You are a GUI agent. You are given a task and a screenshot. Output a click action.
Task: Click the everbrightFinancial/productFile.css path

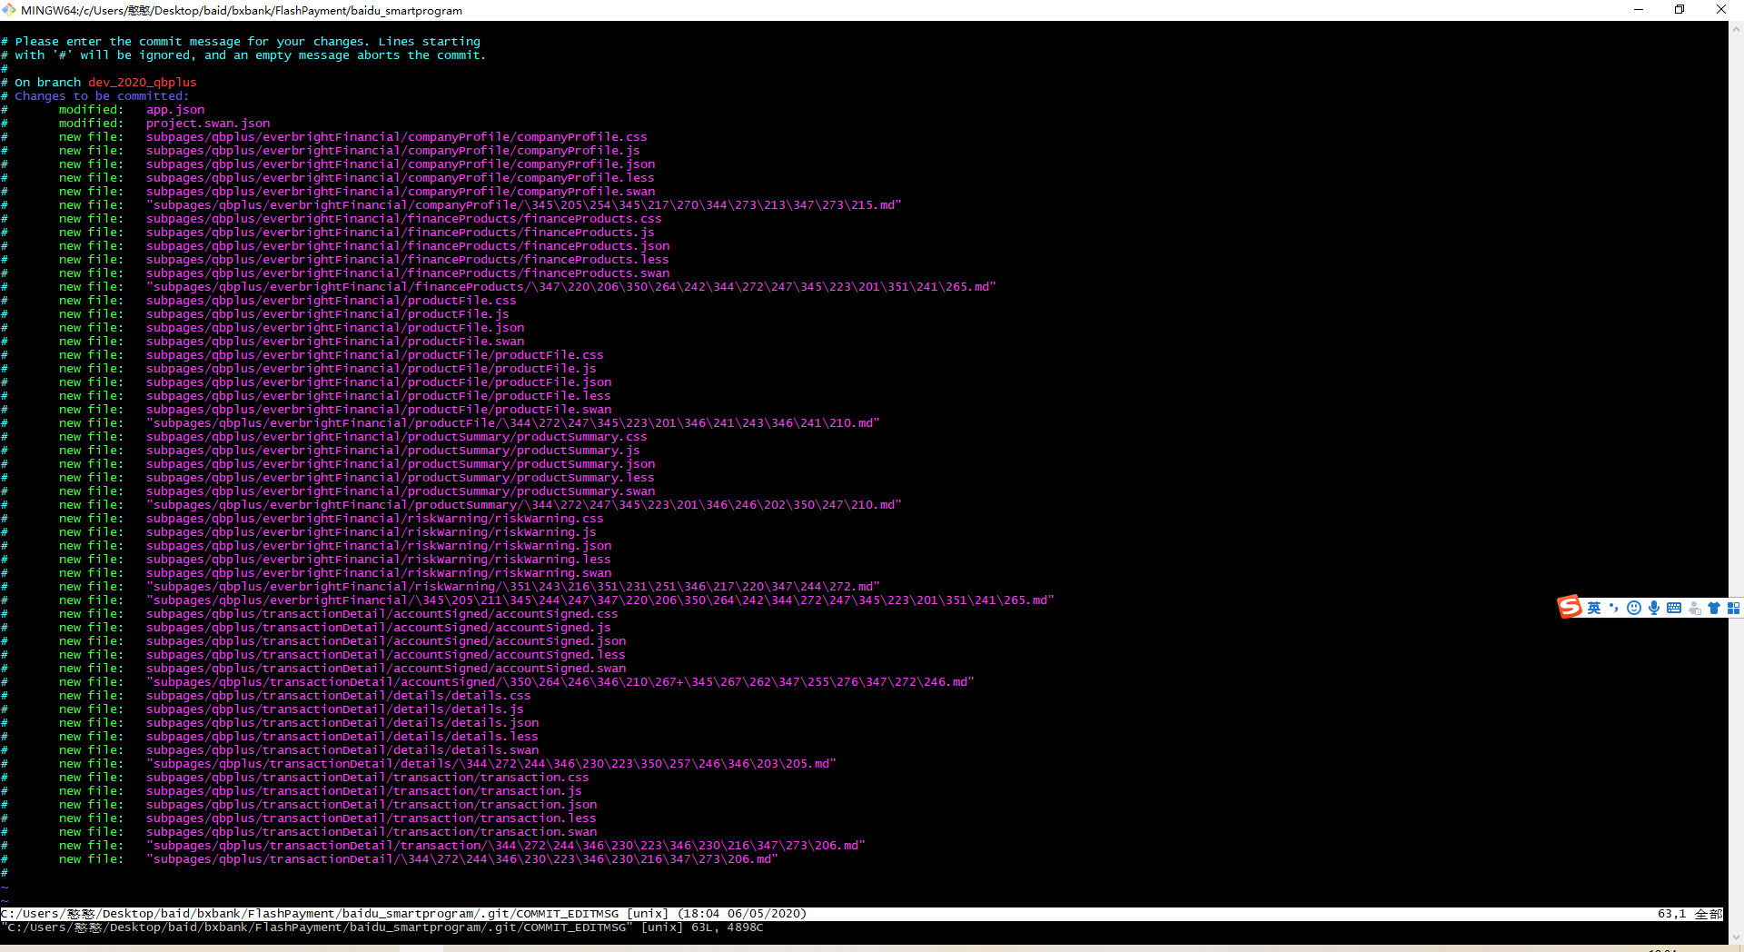coord(332,301)
